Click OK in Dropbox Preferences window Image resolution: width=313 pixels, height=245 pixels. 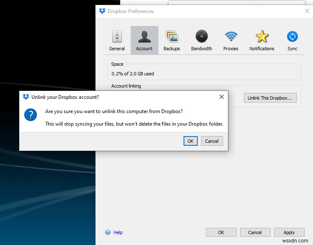coord(221,232)
